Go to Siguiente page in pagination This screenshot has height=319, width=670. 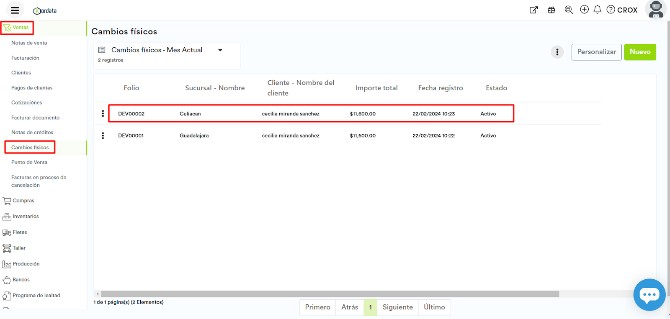pyautogui.click(x=397, y=307)
